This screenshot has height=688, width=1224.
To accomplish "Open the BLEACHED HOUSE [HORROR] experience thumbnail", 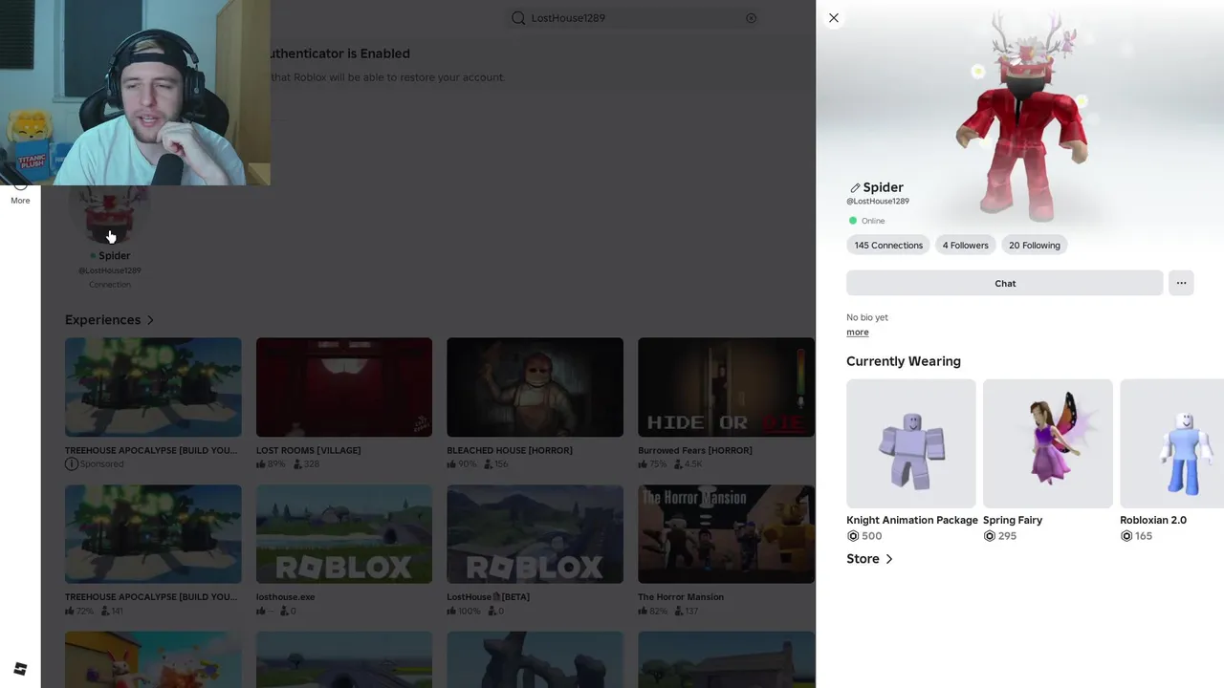I will pos(535,387).
